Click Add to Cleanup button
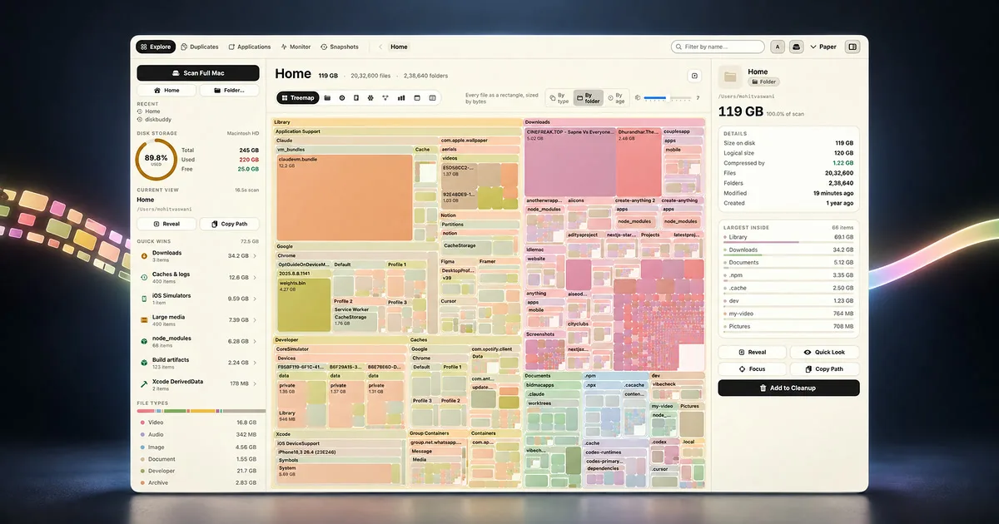This screenshot has height=524, width=999. [788, 388]
